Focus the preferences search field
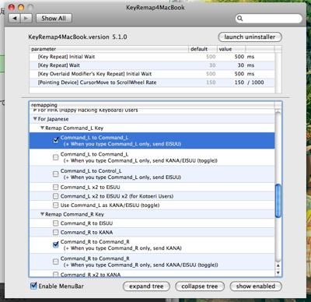 (269, 19)
